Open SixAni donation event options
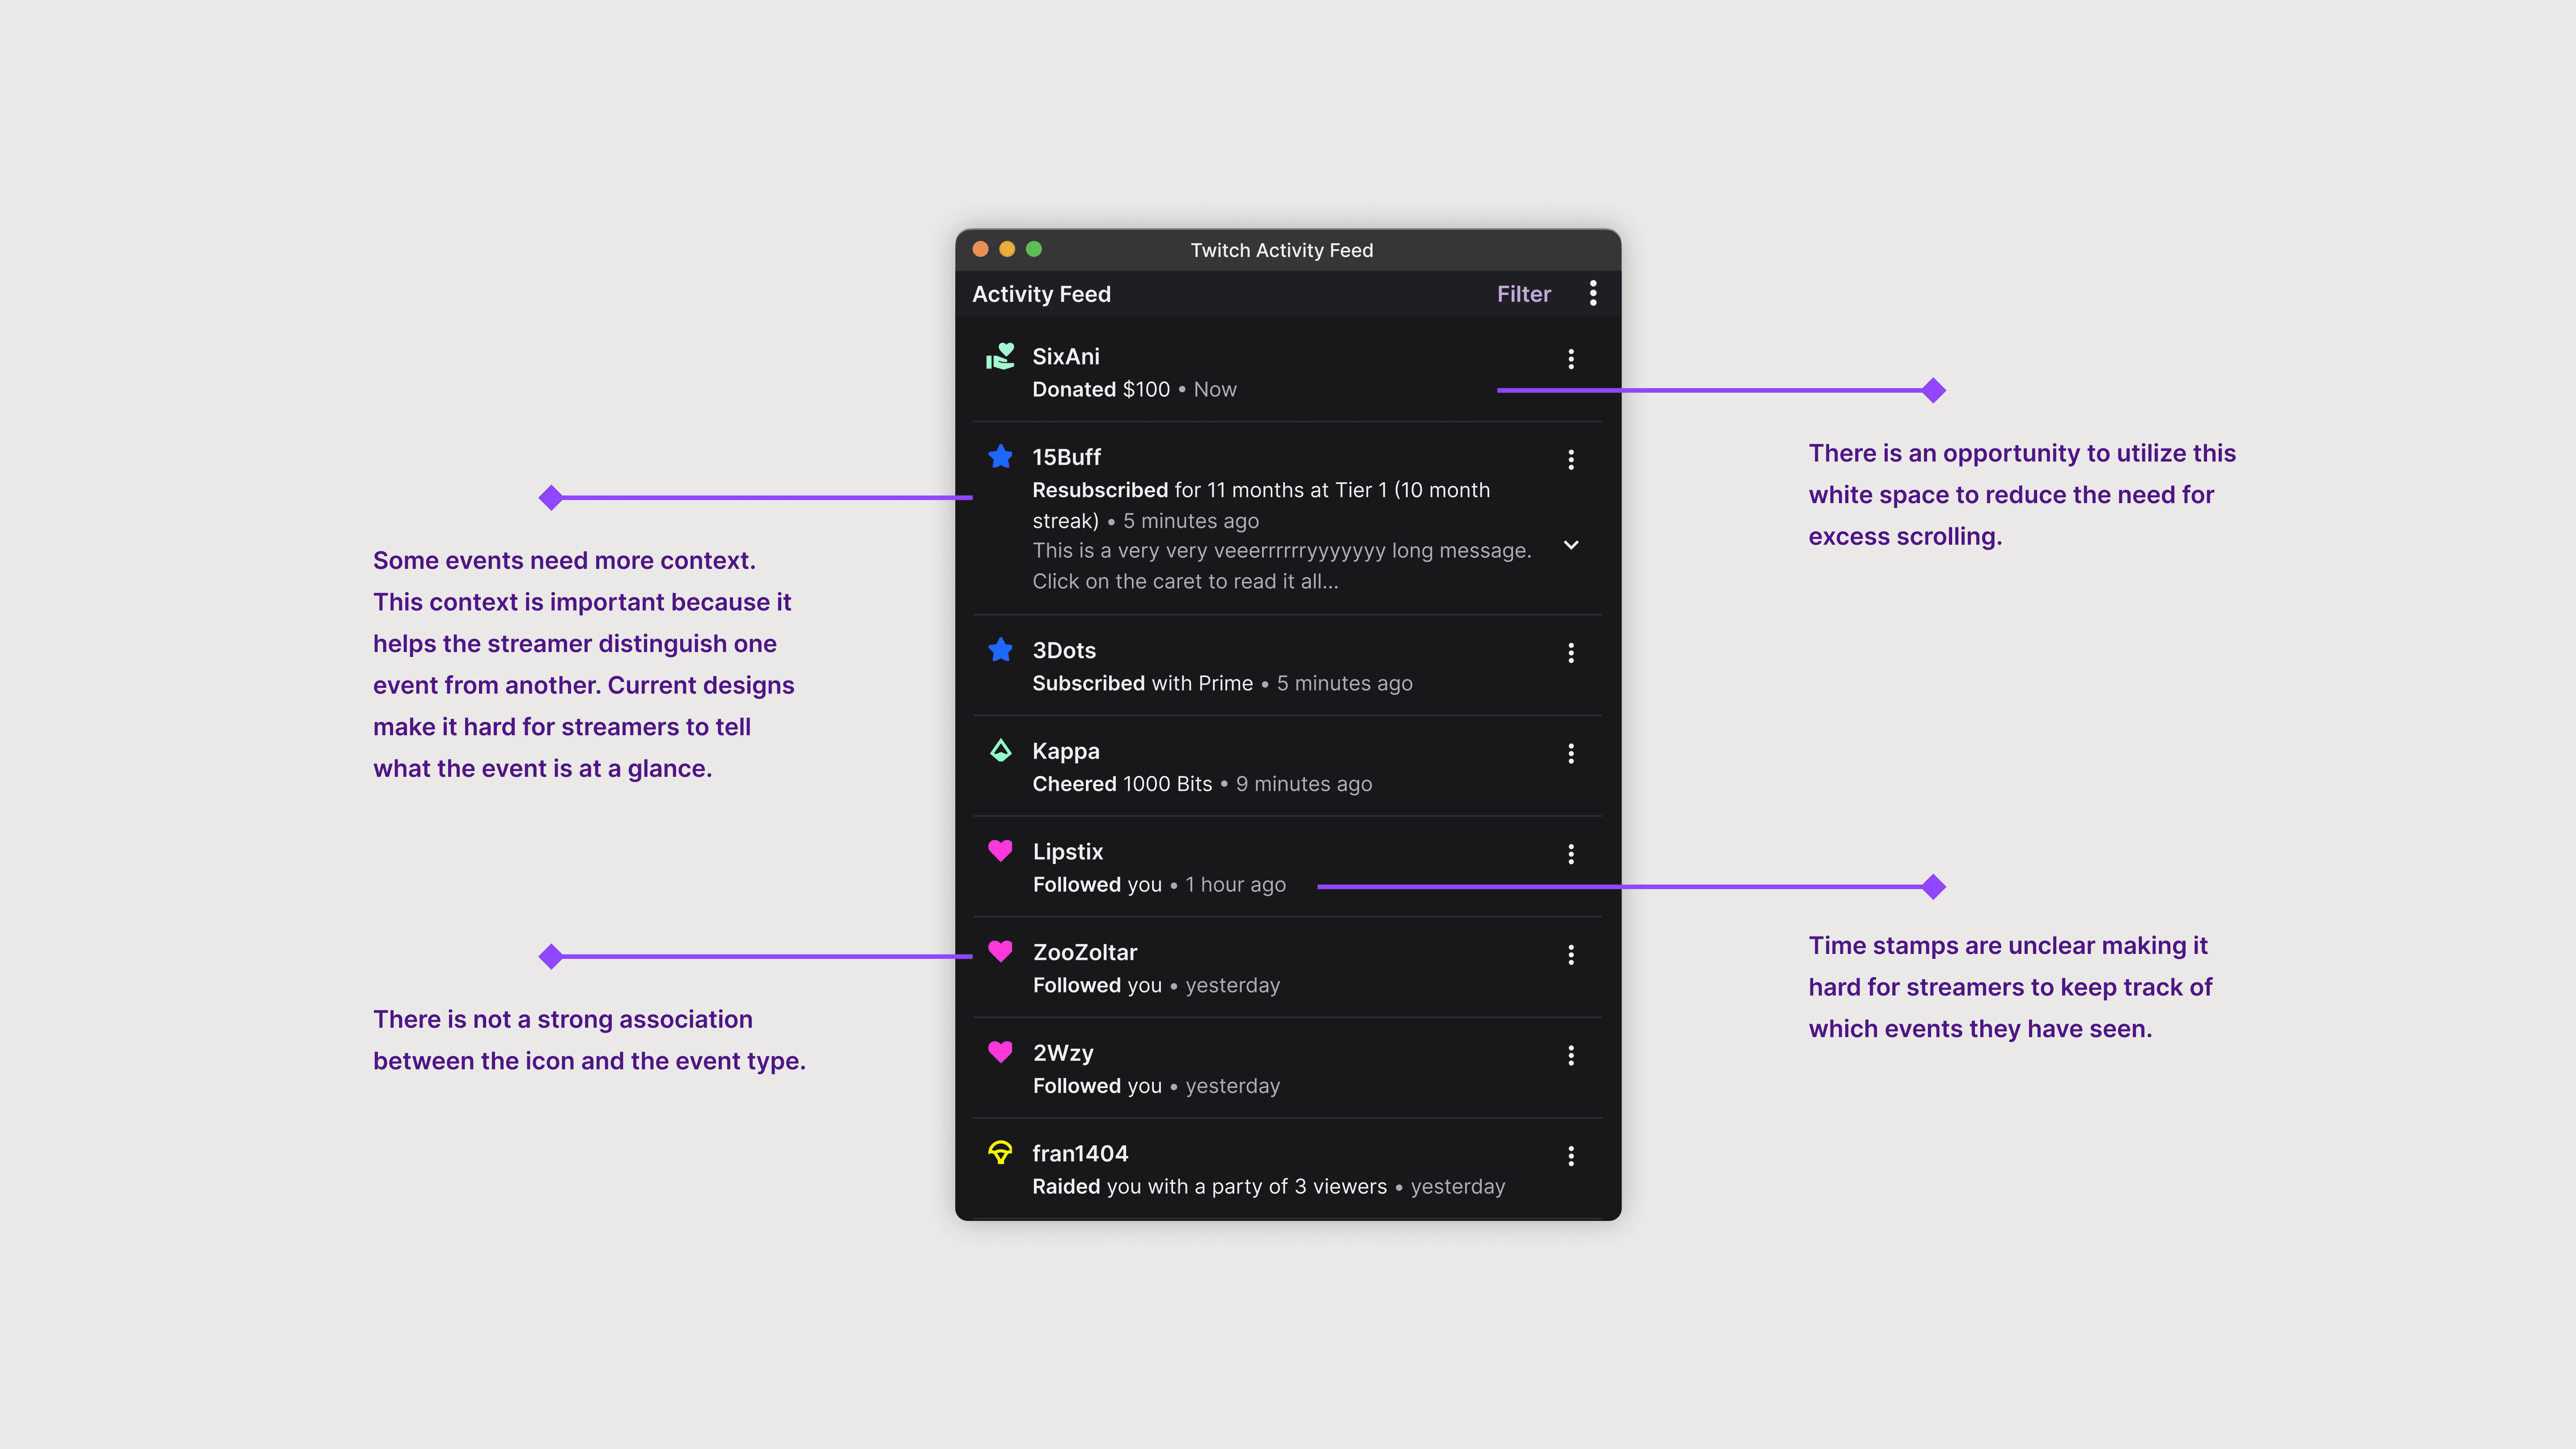 (1571, 359)
